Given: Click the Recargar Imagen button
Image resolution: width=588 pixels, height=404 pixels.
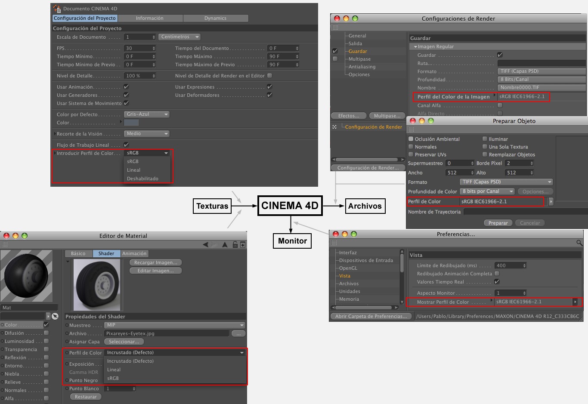Looking at the screenshot, I should tap(156, 262).
